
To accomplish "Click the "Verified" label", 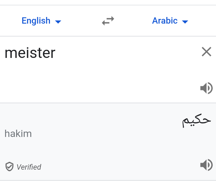I will click(x=29, y=167).
